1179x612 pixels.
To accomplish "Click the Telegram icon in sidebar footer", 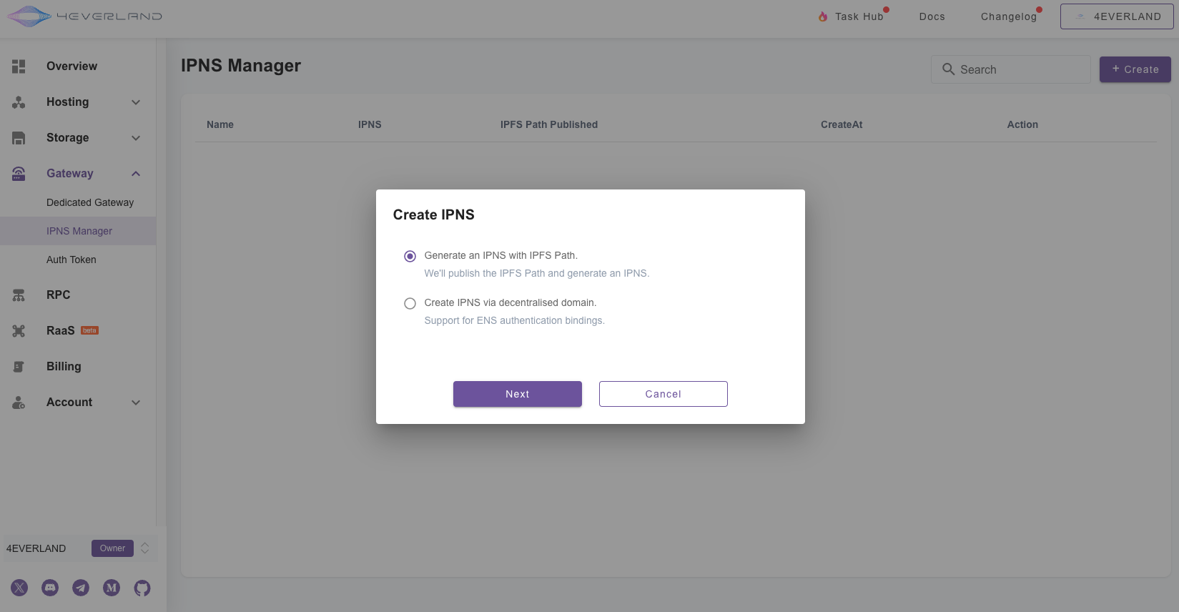I will click(x=81, y=588).
